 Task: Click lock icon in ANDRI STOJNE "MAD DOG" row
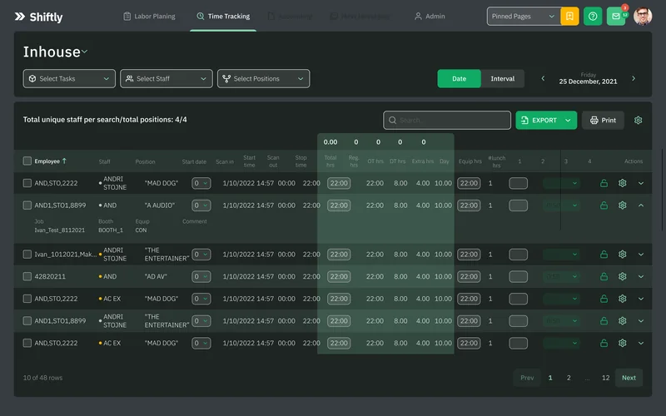point(604,183)
